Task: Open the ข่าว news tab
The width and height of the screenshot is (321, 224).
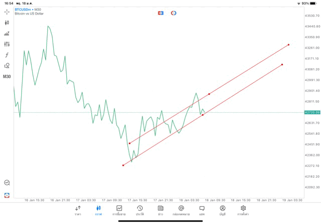Action: pos(160,210)
